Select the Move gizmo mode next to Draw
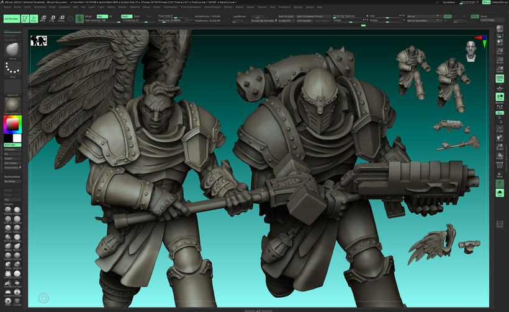This screenshot has height=312, width=509. pos(43,19)
